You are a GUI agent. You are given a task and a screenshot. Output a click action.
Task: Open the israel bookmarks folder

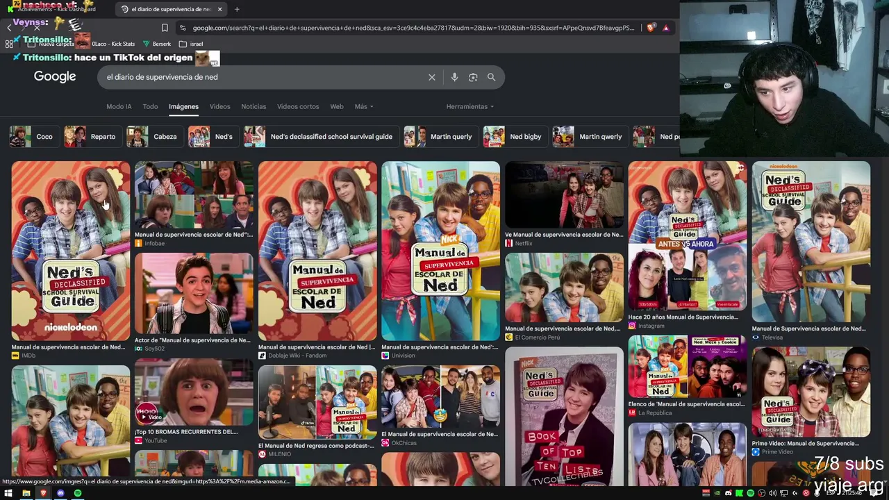191,44
